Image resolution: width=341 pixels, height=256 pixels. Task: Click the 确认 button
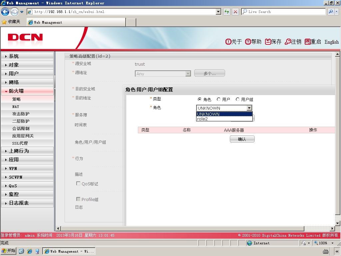tap(242, 139)
